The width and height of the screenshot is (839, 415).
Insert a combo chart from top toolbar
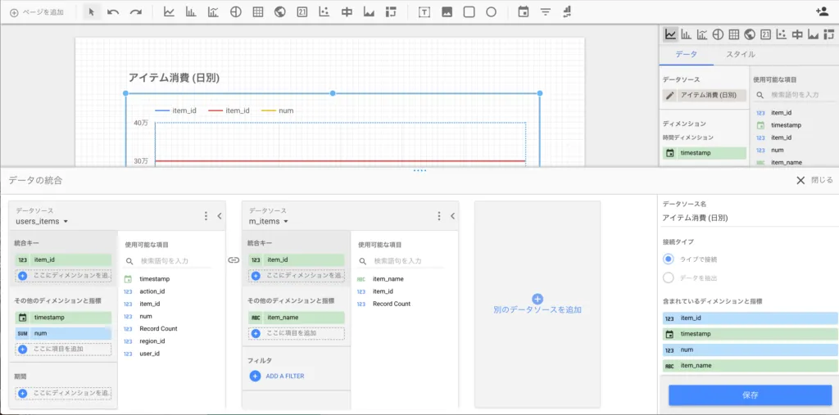coord(214,11)
